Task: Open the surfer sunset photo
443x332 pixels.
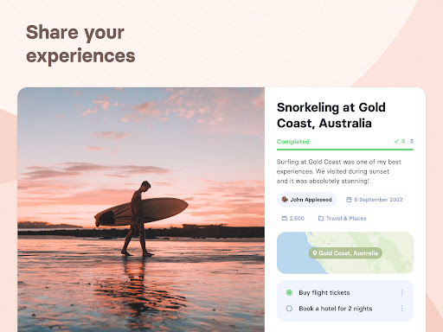Action: 141,210
